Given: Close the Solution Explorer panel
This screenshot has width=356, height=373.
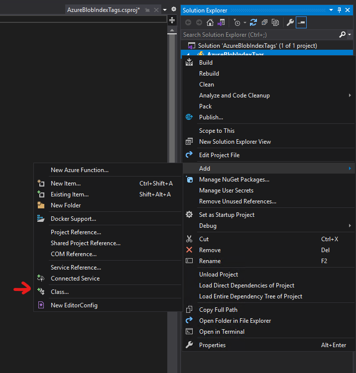Looking at the screenshot, I should tap(348, 10).
